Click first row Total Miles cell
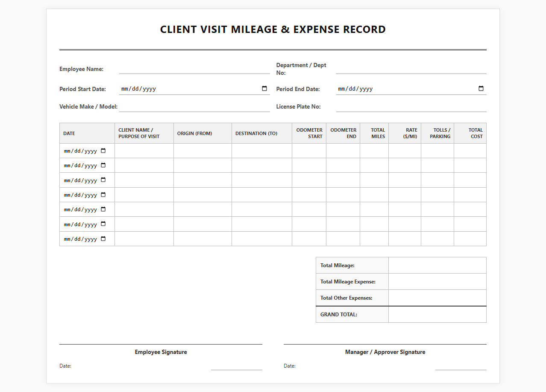This screenshot has height=392, width=546. pos(374,151)
